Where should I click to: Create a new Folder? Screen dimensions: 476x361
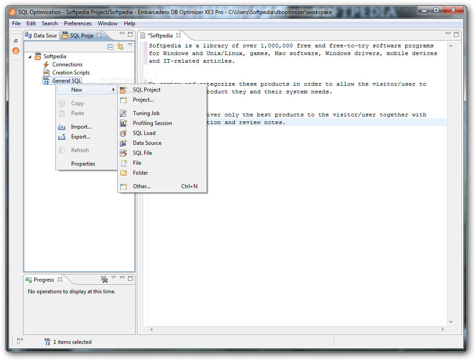(162, 172)
